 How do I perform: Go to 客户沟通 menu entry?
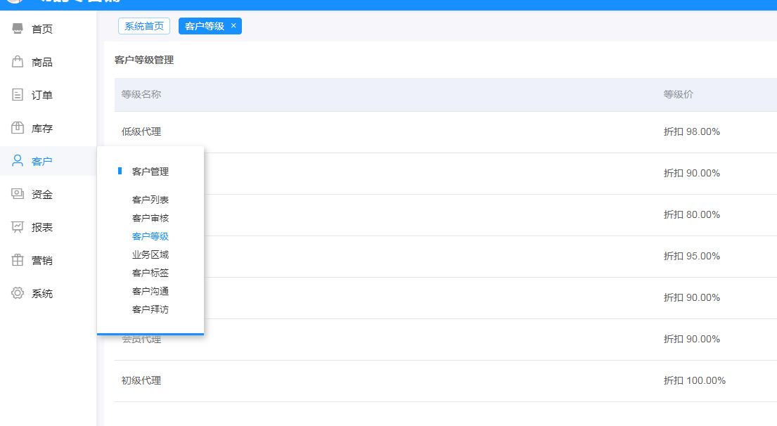[150, 291]
